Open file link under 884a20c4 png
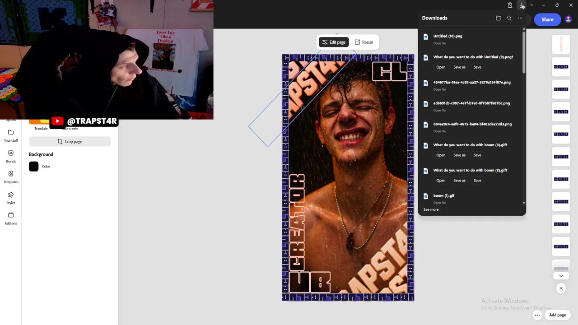Screen dimensions: 578x325 [x=439, y=131]
